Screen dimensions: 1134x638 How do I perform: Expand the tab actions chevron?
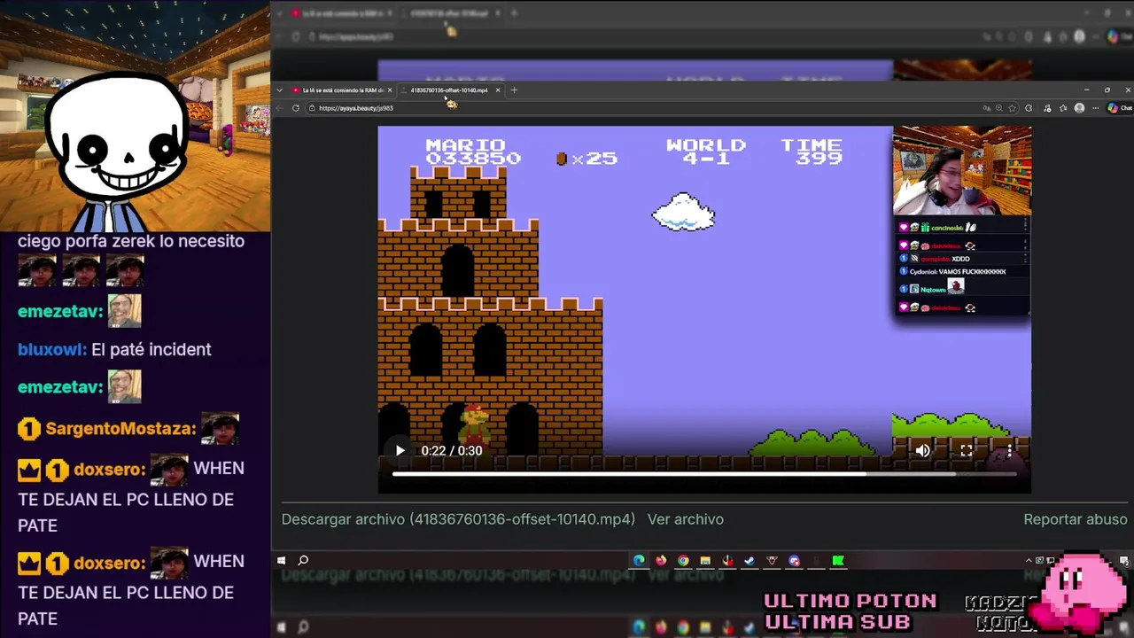[279, 89]
